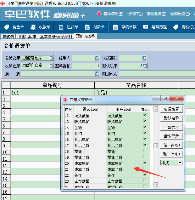The width and height of the screenshot is (195, 200).
Task: Click lookup icon in 经手人 field
Action: point(97,58)
